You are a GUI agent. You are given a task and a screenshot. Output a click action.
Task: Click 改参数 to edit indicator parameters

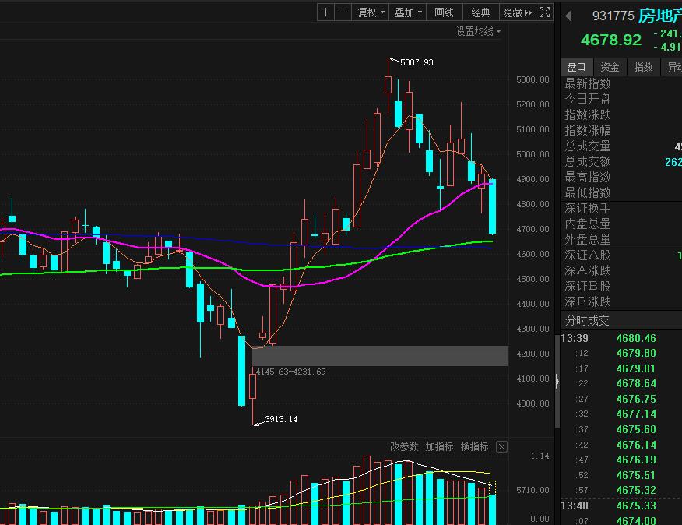coord(404,446)
